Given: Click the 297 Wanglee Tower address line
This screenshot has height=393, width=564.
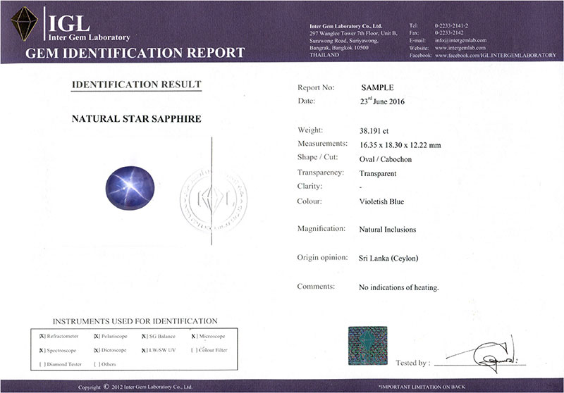Looking at the screenshot, I should coord(353,33).
